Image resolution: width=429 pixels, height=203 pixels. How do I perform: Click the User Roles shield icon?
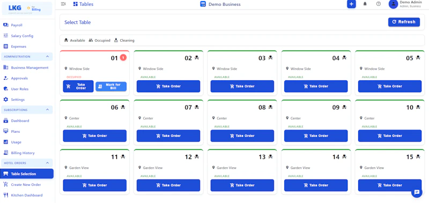point(6,89)
